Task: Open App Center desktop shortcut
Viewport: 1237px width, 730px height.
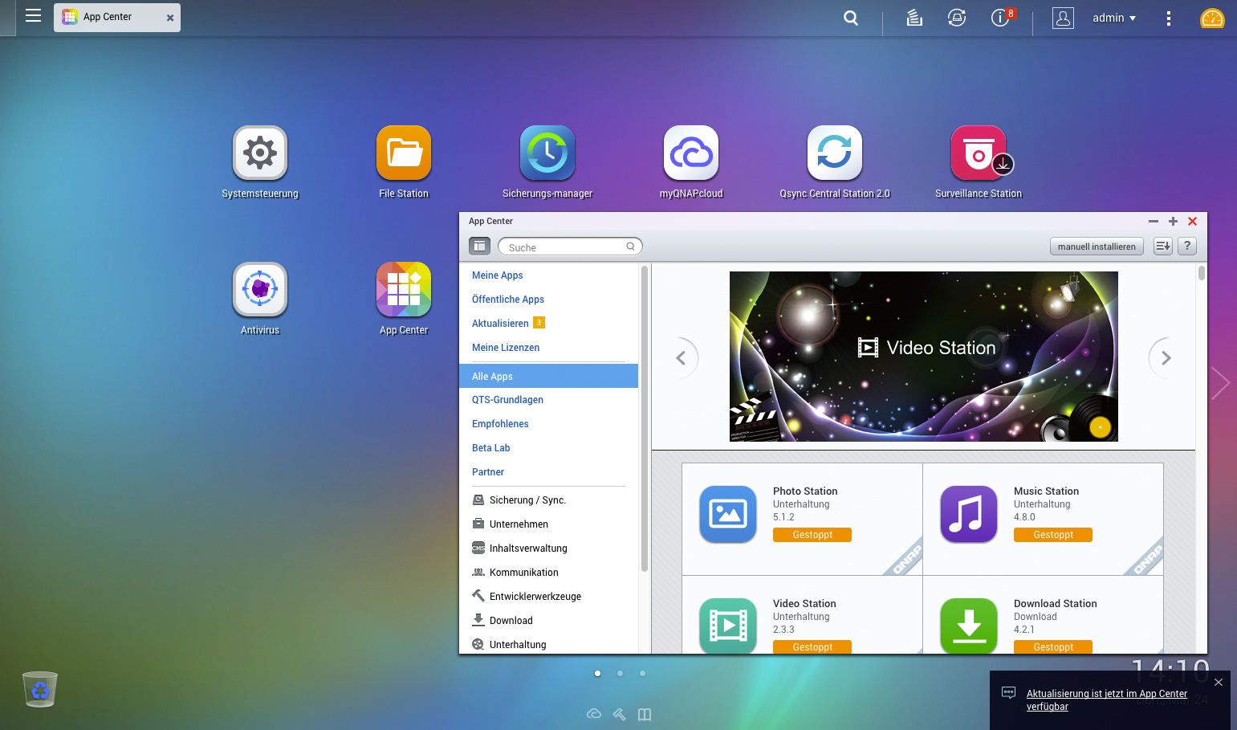Action: point(404,289)
